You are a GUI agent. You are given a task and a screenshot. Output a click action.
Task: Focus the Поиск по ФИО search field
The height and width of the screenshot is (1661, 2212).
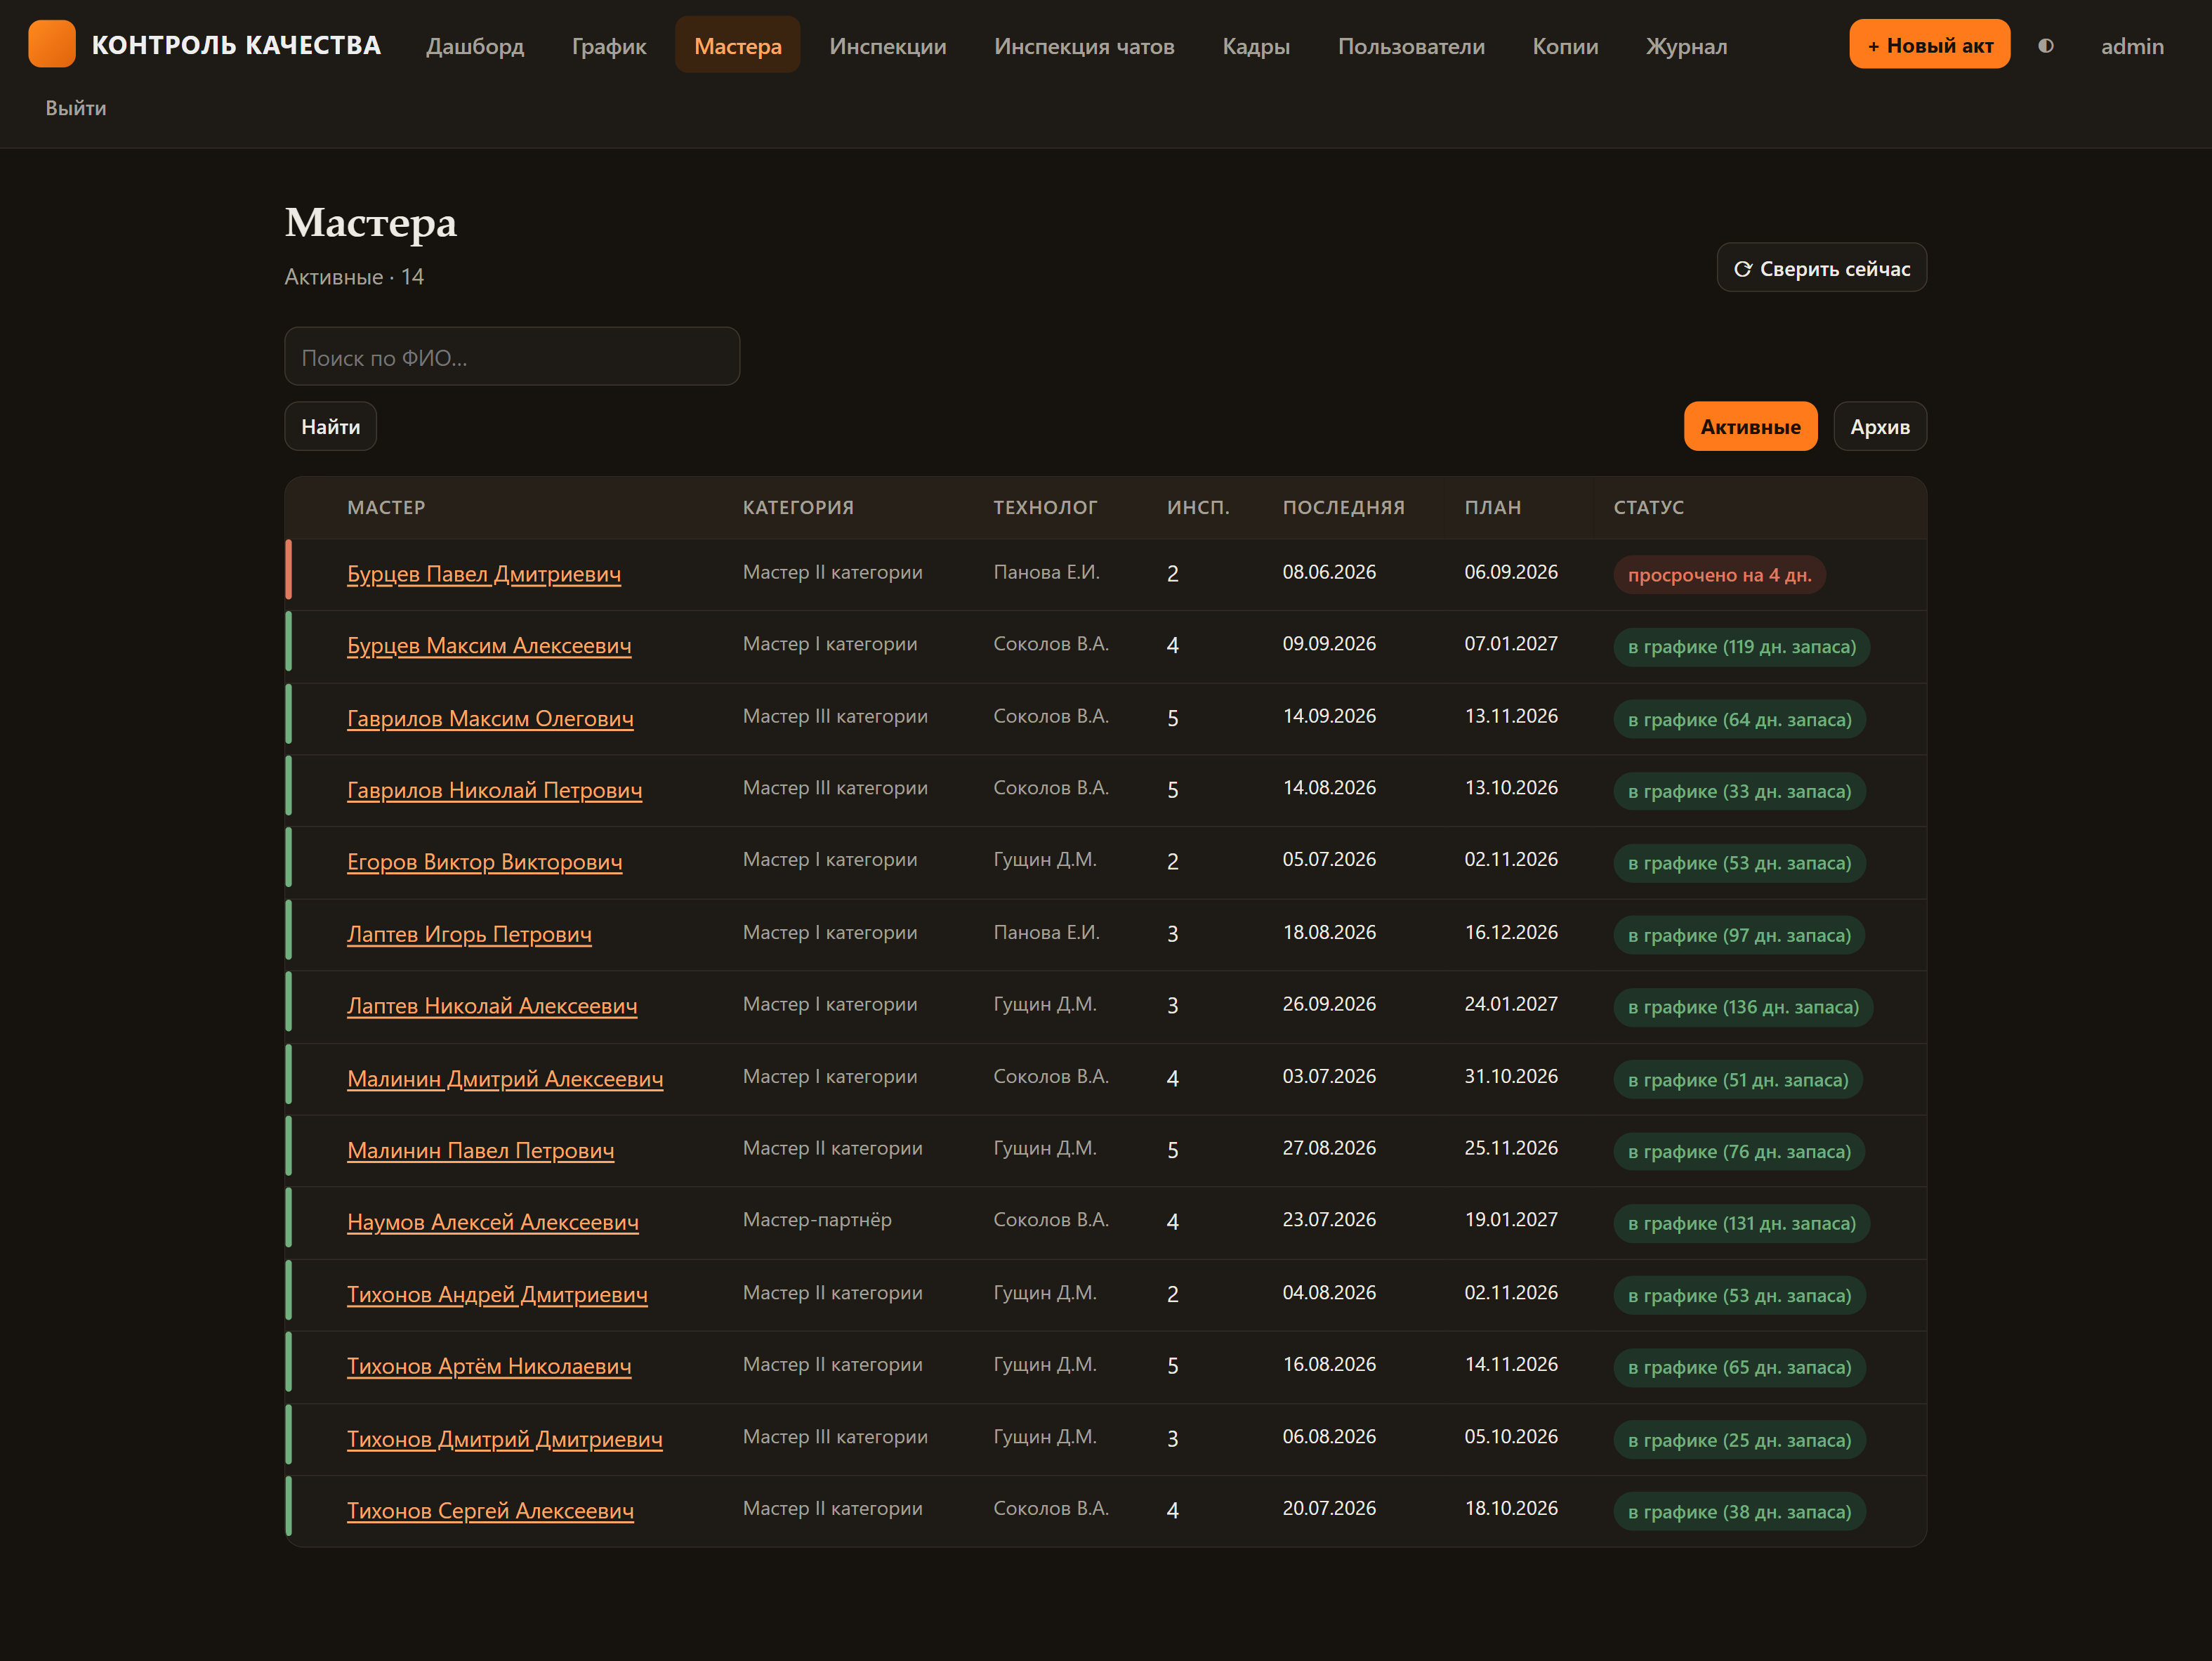coord(512,357)
